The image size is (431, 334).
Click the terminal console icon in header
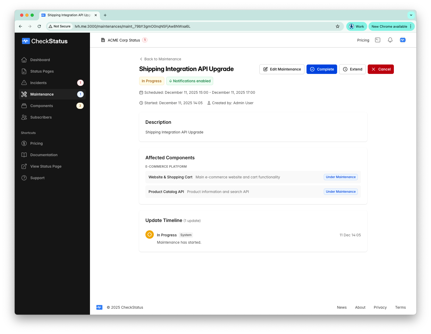point(377,40)
